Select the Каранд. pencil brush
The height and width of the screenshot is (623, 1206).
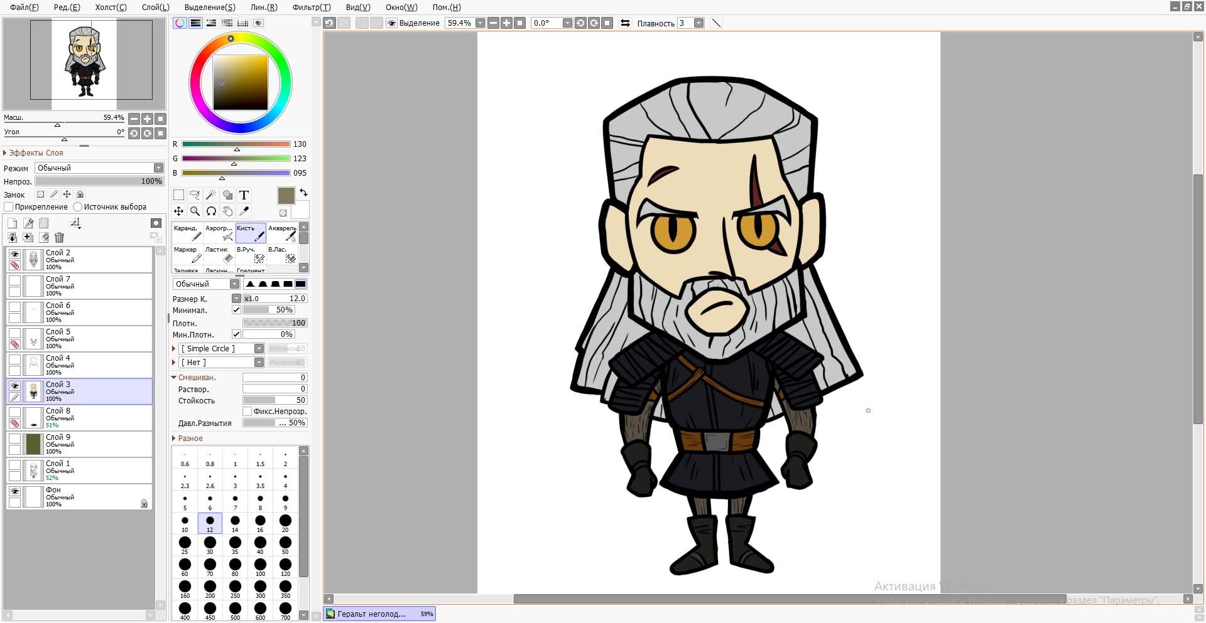tap(187, 233)
